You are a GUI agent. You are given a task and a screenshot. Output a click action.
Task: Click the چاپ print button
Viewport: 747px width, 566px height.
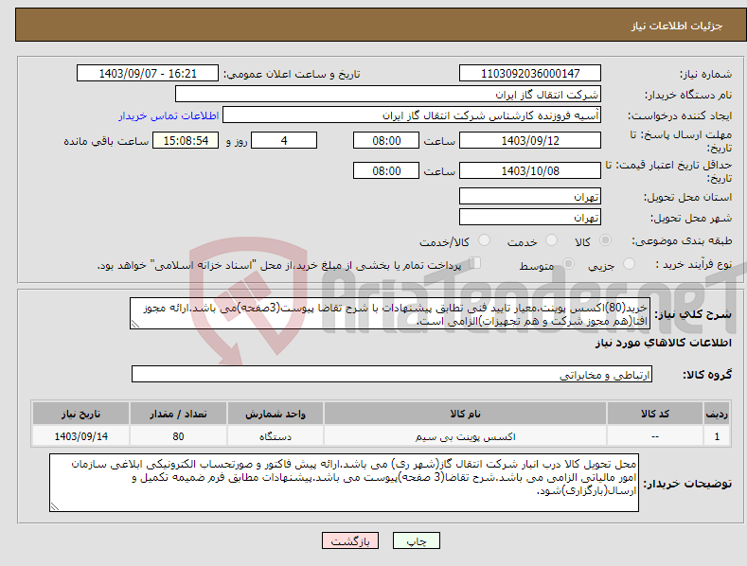417,540
